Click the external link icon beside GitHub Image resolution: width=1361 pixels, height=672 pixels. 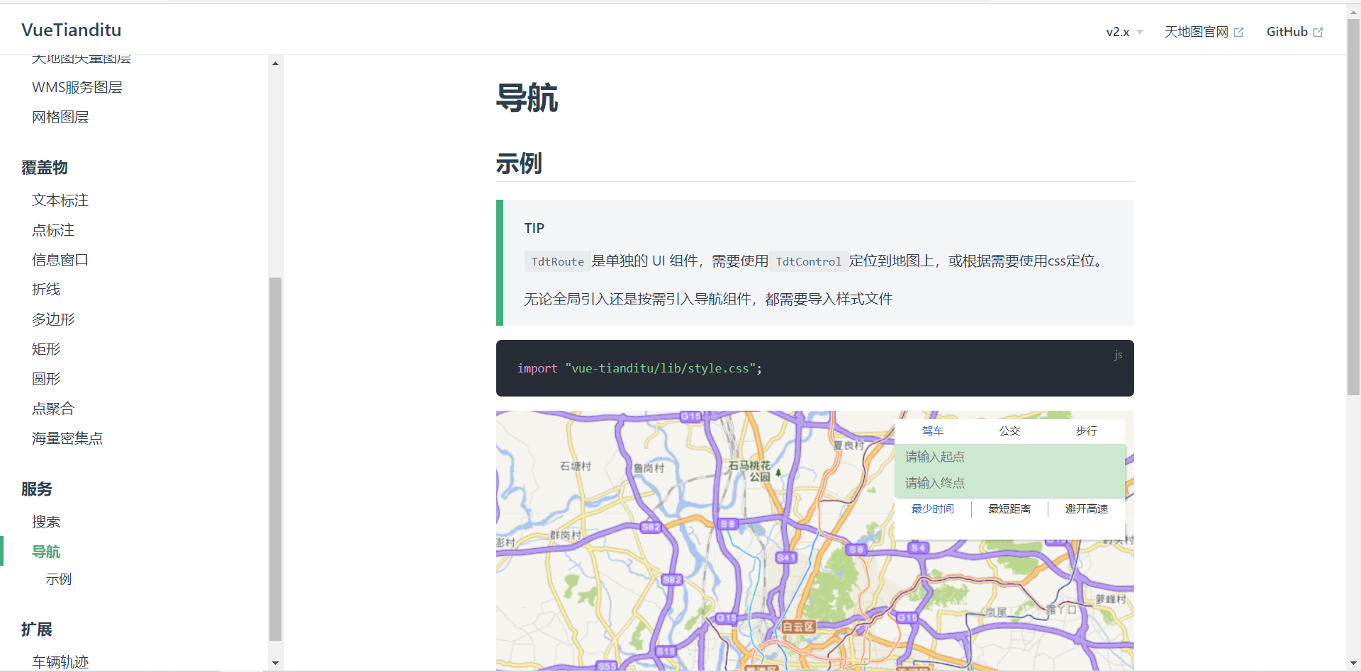coord(1318,33)
